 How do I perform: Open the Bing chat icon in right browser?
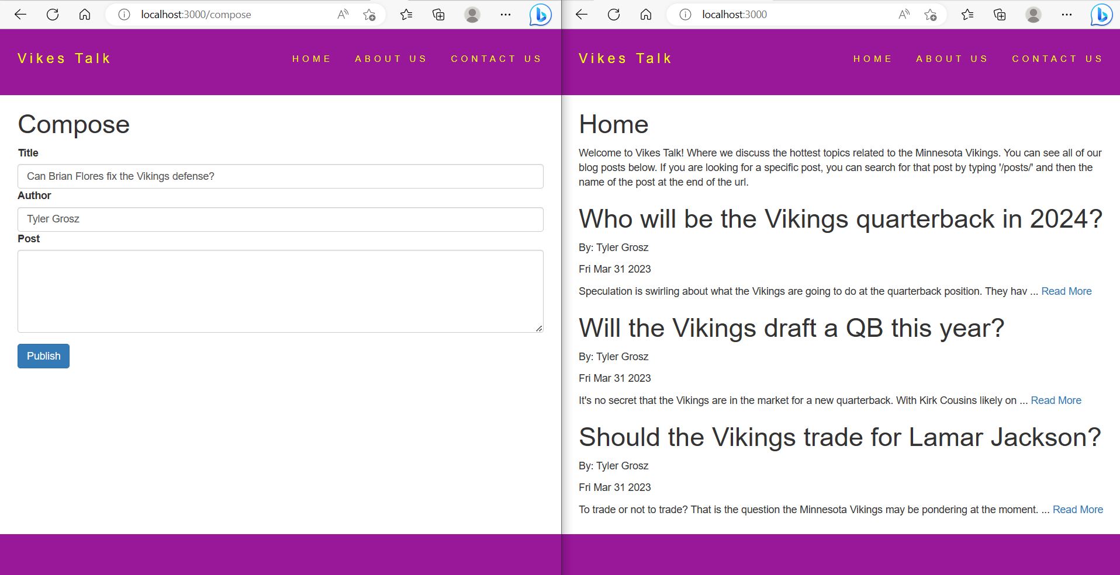point(1101,15)
